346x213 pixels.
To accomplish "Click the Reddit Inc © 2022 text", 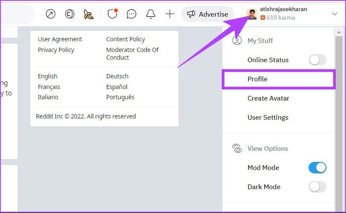I will 86,116.
